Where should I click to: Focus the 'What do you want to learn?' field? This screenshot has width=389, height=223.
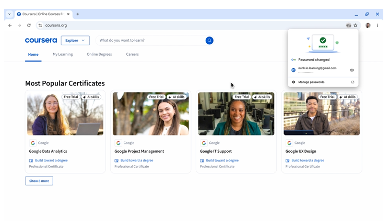tap(150, 40)
